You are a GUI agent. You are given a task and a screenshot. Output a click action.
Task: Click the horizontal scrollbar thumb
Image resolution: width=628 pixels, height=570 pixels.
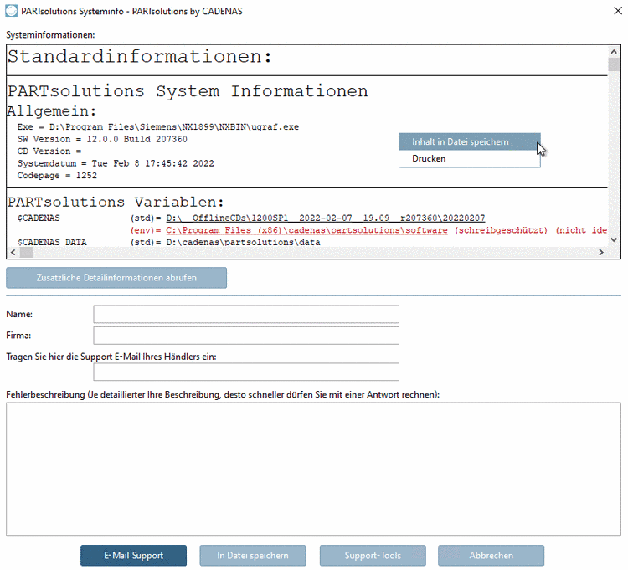27,252
